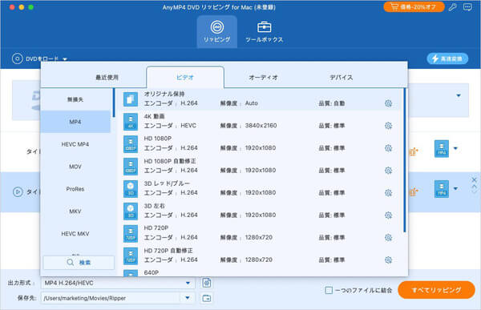Expand the DVD info panel arrow
The height and width of the screenshot is (310, 481).
(x=459, y=95)
